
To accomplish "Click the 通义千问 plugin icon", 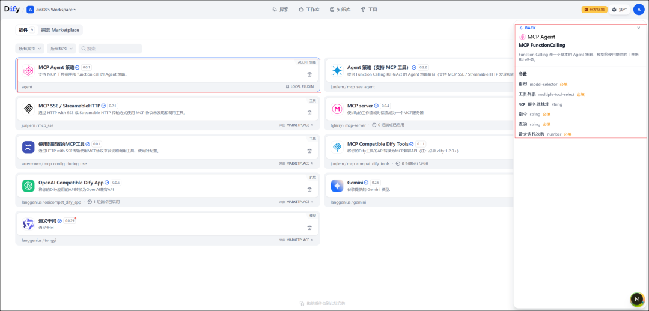I will [x=28, y=224].
